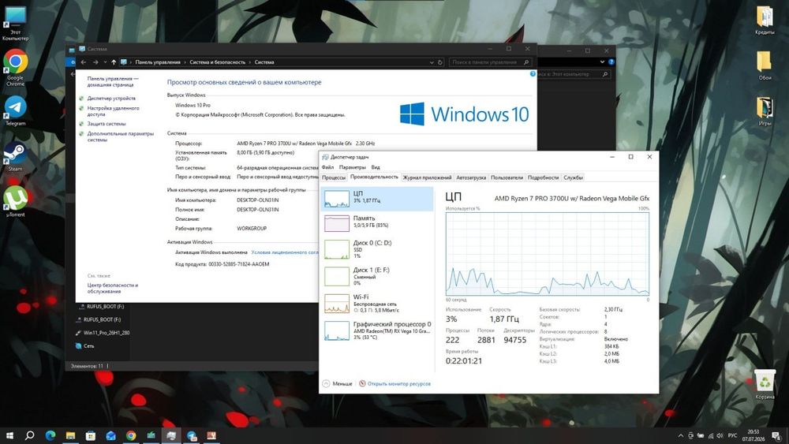This screenshot has height=444, width=789.
Task: Open Обои folder on desktop
Action: [765, 65]
